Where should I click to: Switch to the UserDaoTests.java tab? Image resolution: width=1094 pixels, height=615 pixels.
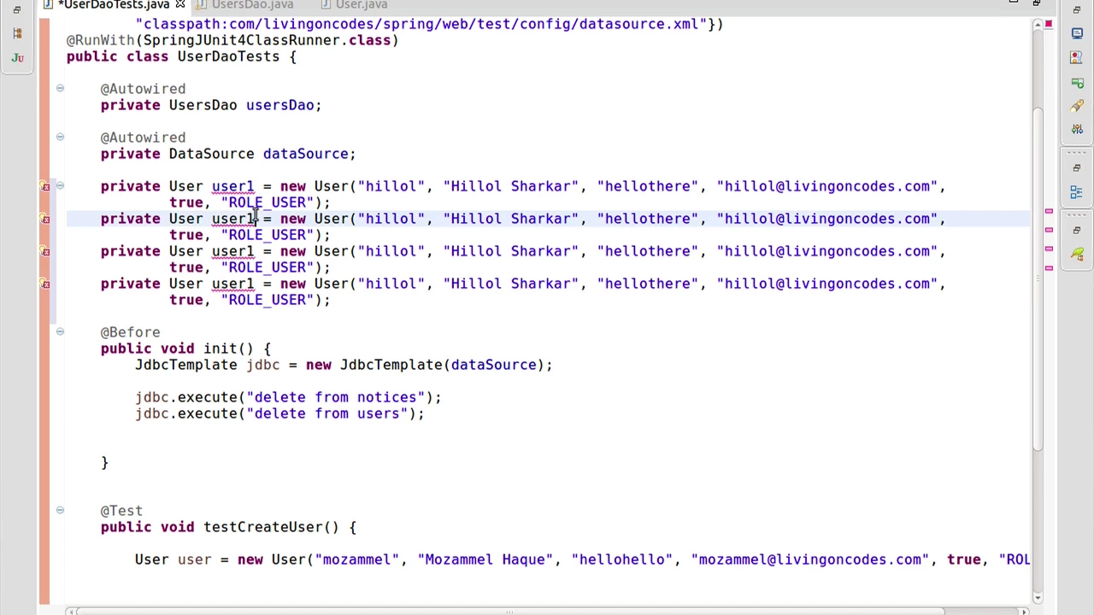[113, 4]
